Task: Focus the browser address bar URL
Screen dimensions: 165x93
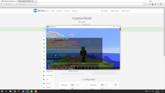Action: 26,4
